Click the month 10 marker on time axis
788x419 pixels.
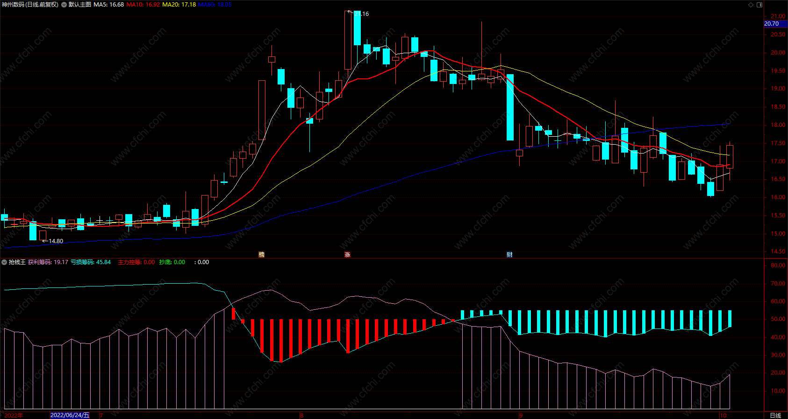723,415
